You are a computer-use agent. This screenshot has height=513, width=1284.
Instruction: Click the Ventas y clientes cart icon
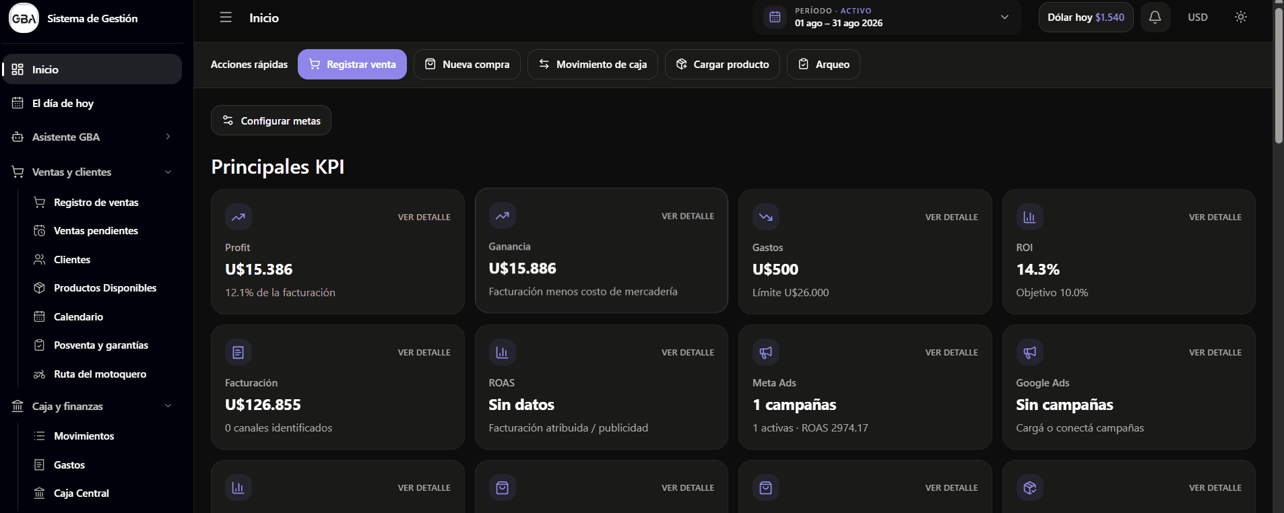click(x=18, y=172)
